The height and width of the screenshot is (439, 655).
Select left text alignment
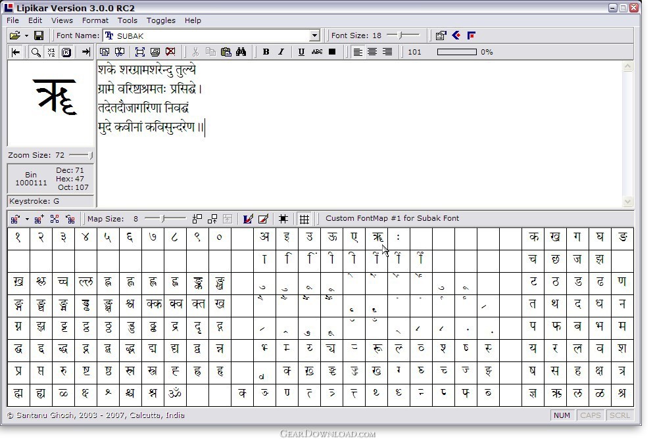358,52
